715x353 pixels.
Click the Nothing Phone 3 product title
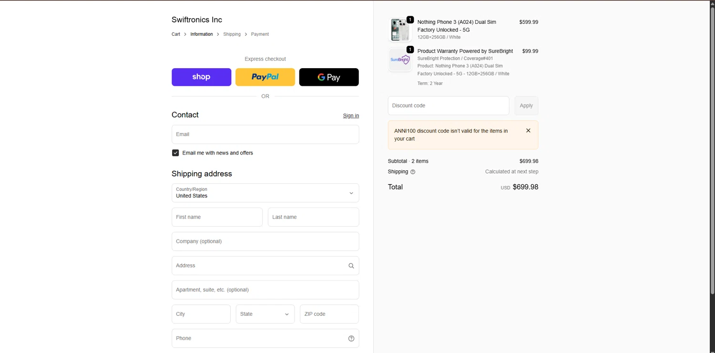(x=457, y=26)
